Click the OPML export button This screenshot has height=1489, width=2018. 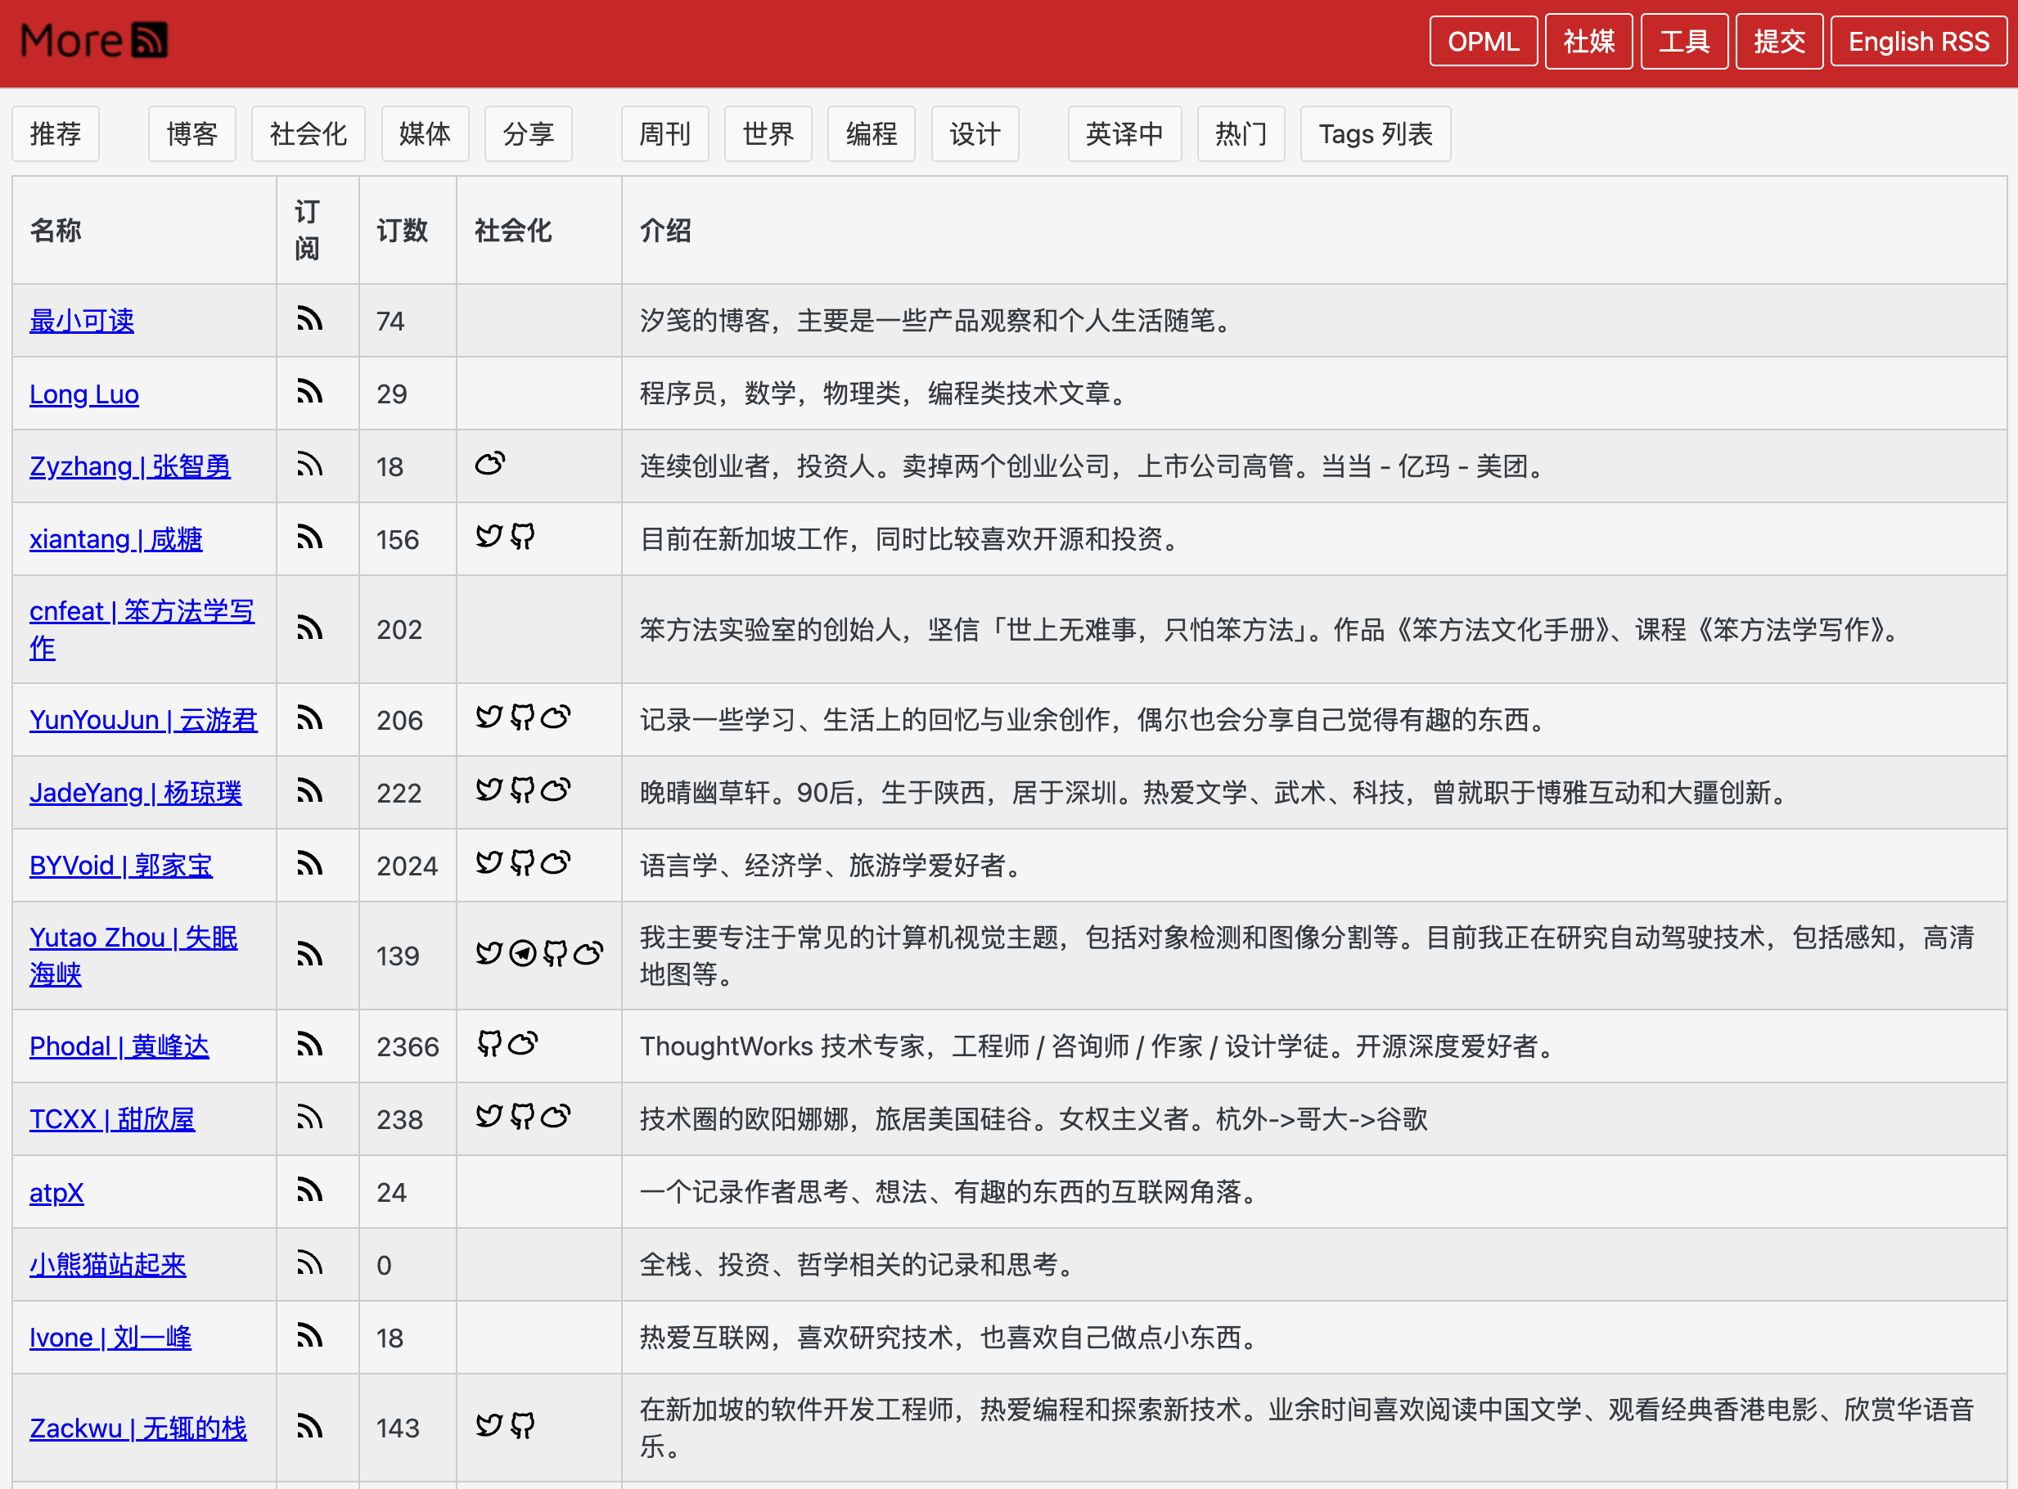pos(1482,39)
